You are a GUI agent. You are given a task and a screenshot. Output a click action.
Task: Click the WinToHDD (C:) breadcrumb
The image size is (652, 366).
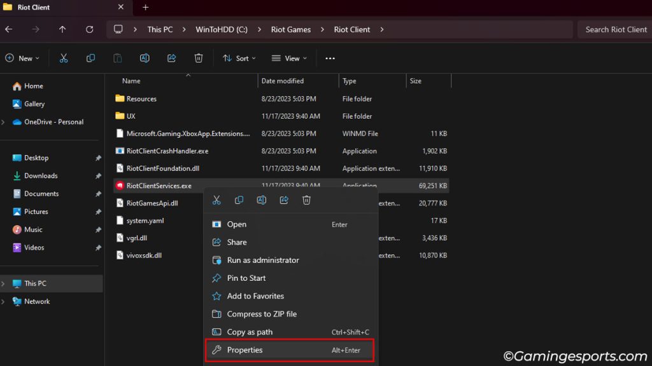(222, 29)
